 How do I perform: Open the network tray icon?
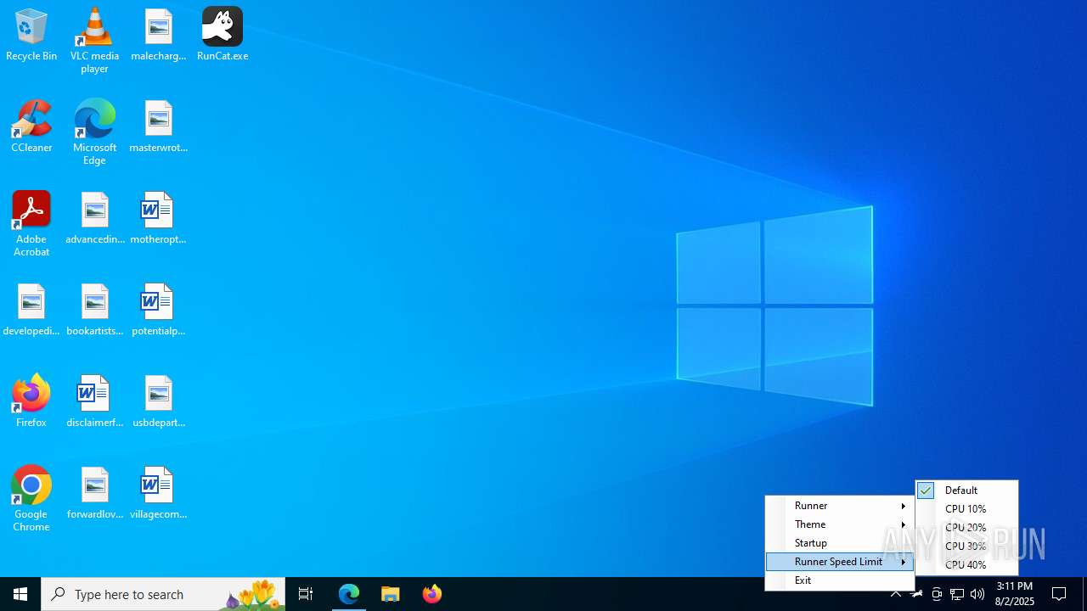[957, 594]
